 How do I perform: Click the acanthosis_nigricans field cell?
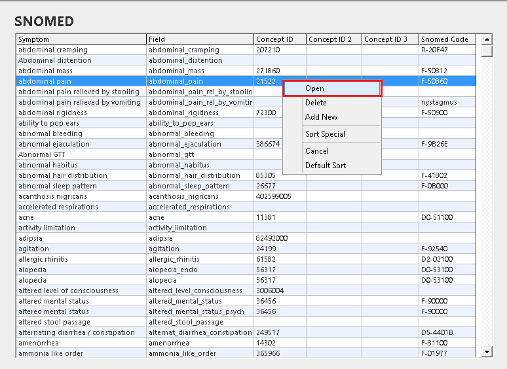[x=200, y=196]
